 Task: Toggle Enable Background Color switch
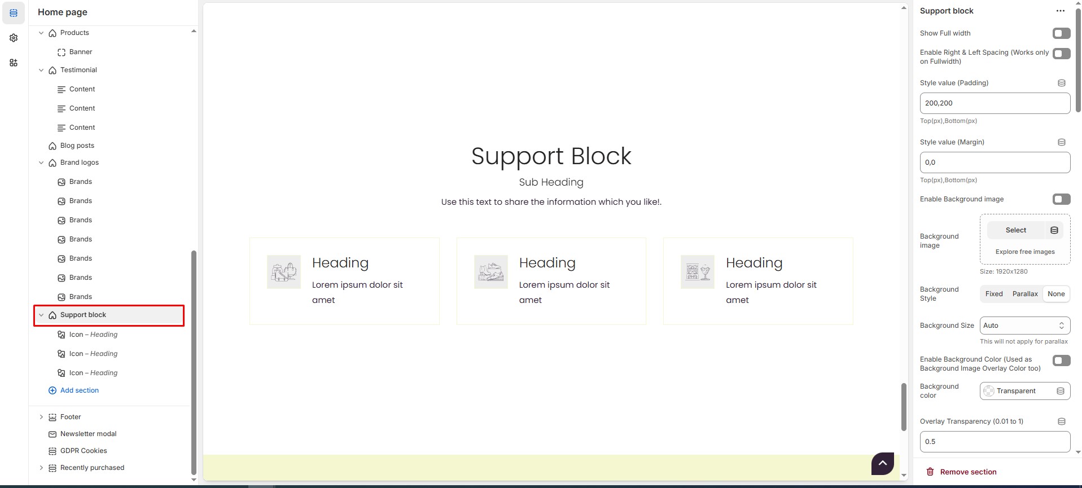click(1061, 360)
